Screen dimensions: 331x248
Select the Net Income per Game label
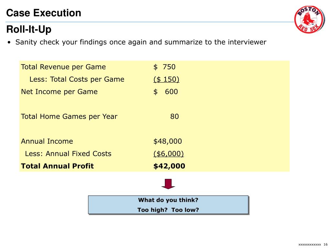coord(59,92)
